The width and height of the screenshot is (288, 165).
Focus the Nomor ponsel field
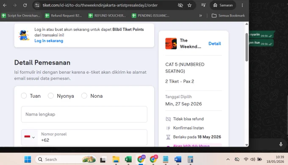point(93,137)
